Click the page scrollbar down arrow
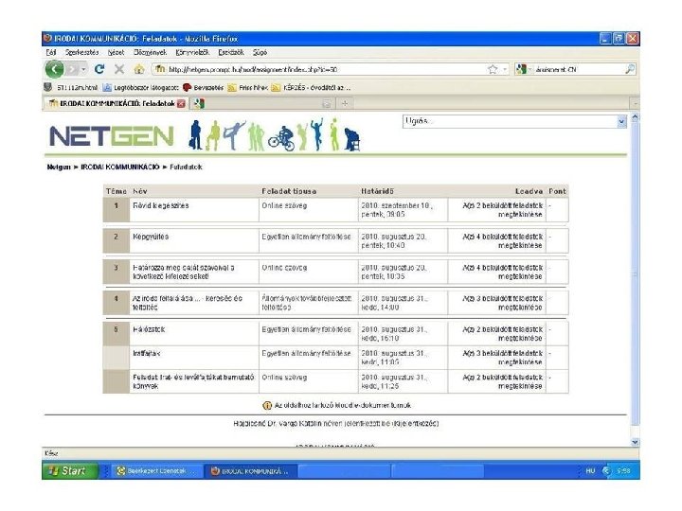The width and height of the screenshot is (682, 511). click(635, 442)
